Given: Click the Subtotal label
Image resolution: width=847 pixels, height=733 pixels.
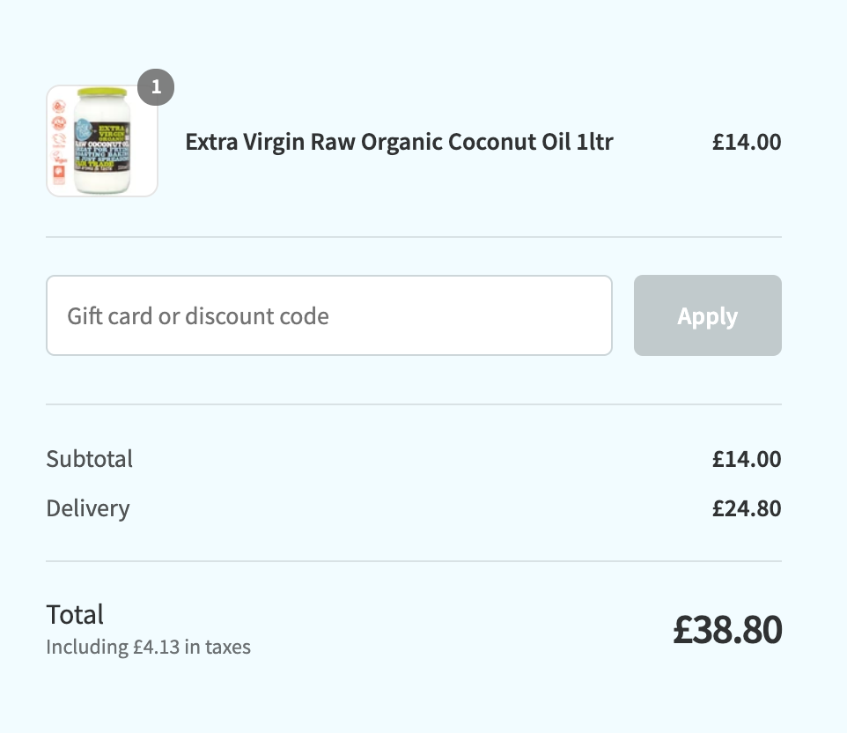Looking at the screenshot, I should (89, 459).
